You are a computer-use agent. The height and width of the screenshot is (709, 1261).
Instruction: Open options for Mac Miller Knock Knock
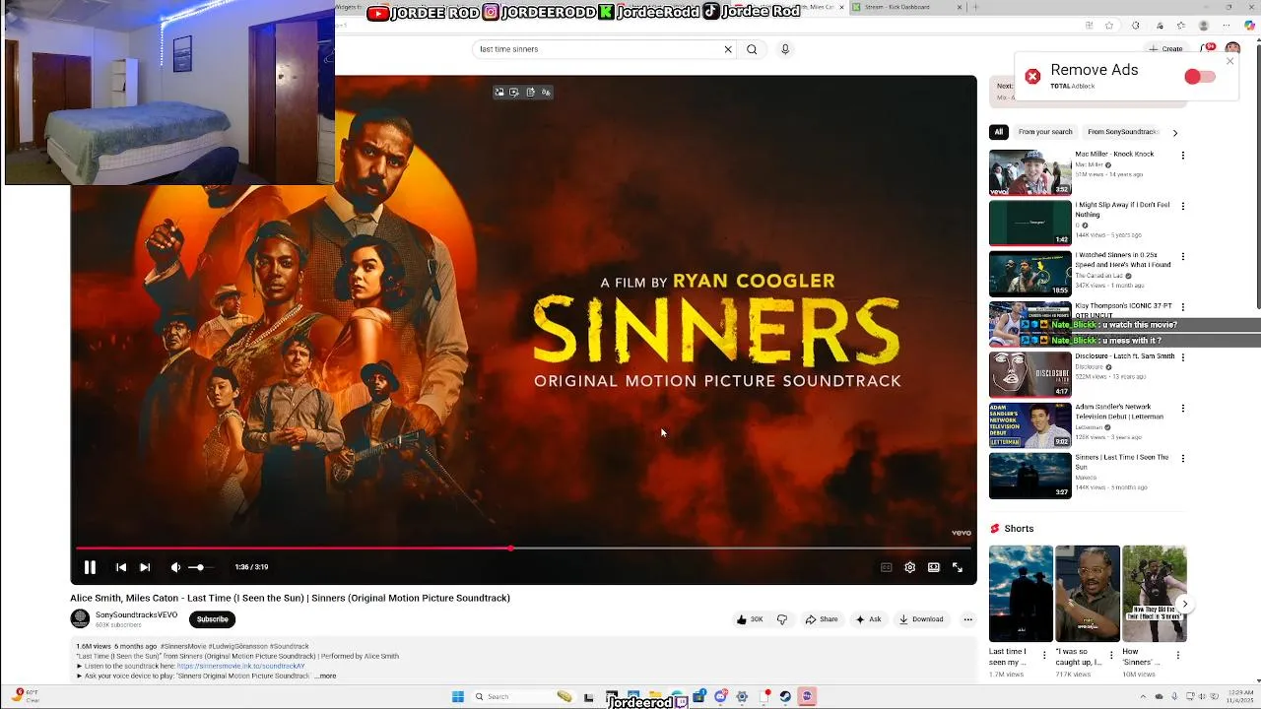pos(1183,156)
